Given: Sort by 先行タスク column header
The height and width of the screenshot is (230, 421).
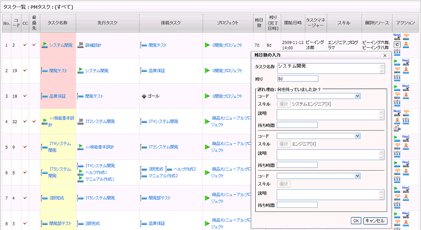Looking at the screenshot, I should click(x=107, y=23).
